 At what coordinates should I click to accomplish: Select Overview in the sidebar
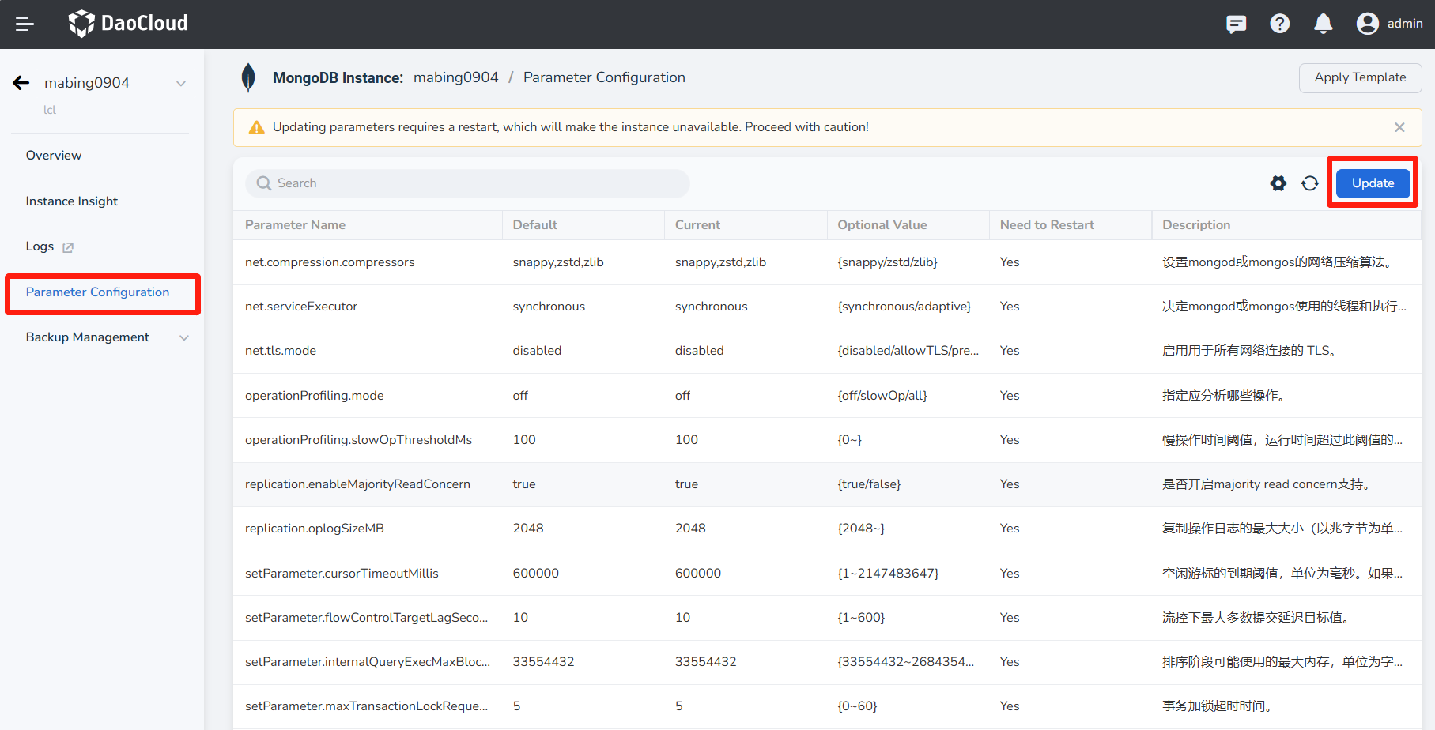(x=53, y=155)
